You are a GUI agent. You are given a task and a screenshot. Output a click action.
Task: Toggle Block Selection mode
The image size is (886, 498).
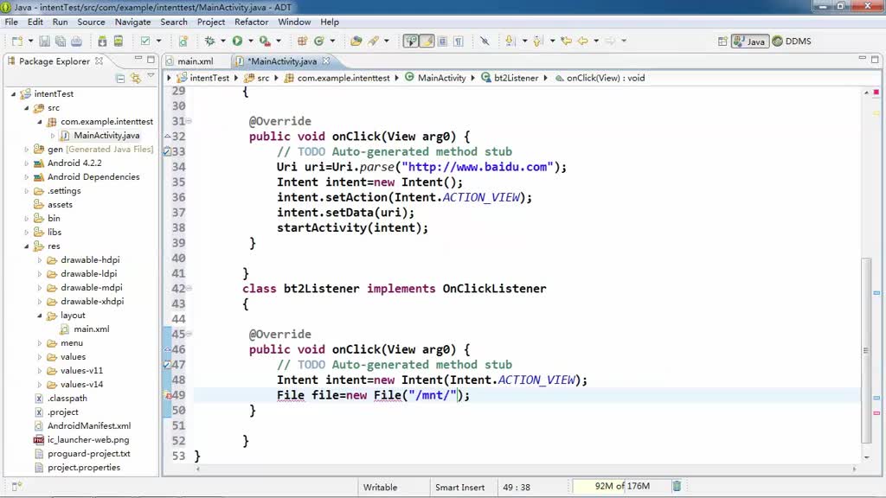click(x=442, y=41)
